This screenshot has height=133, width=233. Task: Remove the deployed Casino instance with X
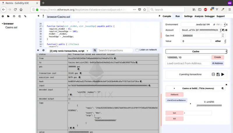point(226,85)
